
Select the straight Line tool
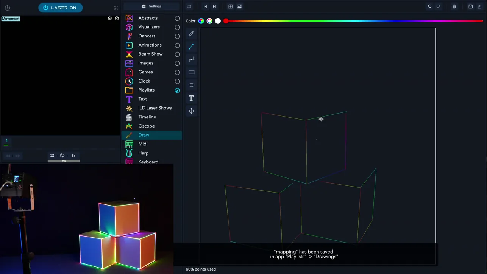(x=191, y=47)
